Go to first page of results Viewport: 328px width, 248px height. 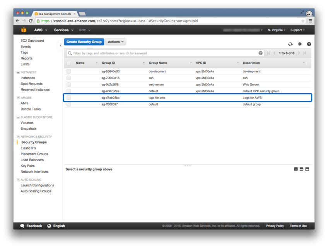[x=269, y=53]
